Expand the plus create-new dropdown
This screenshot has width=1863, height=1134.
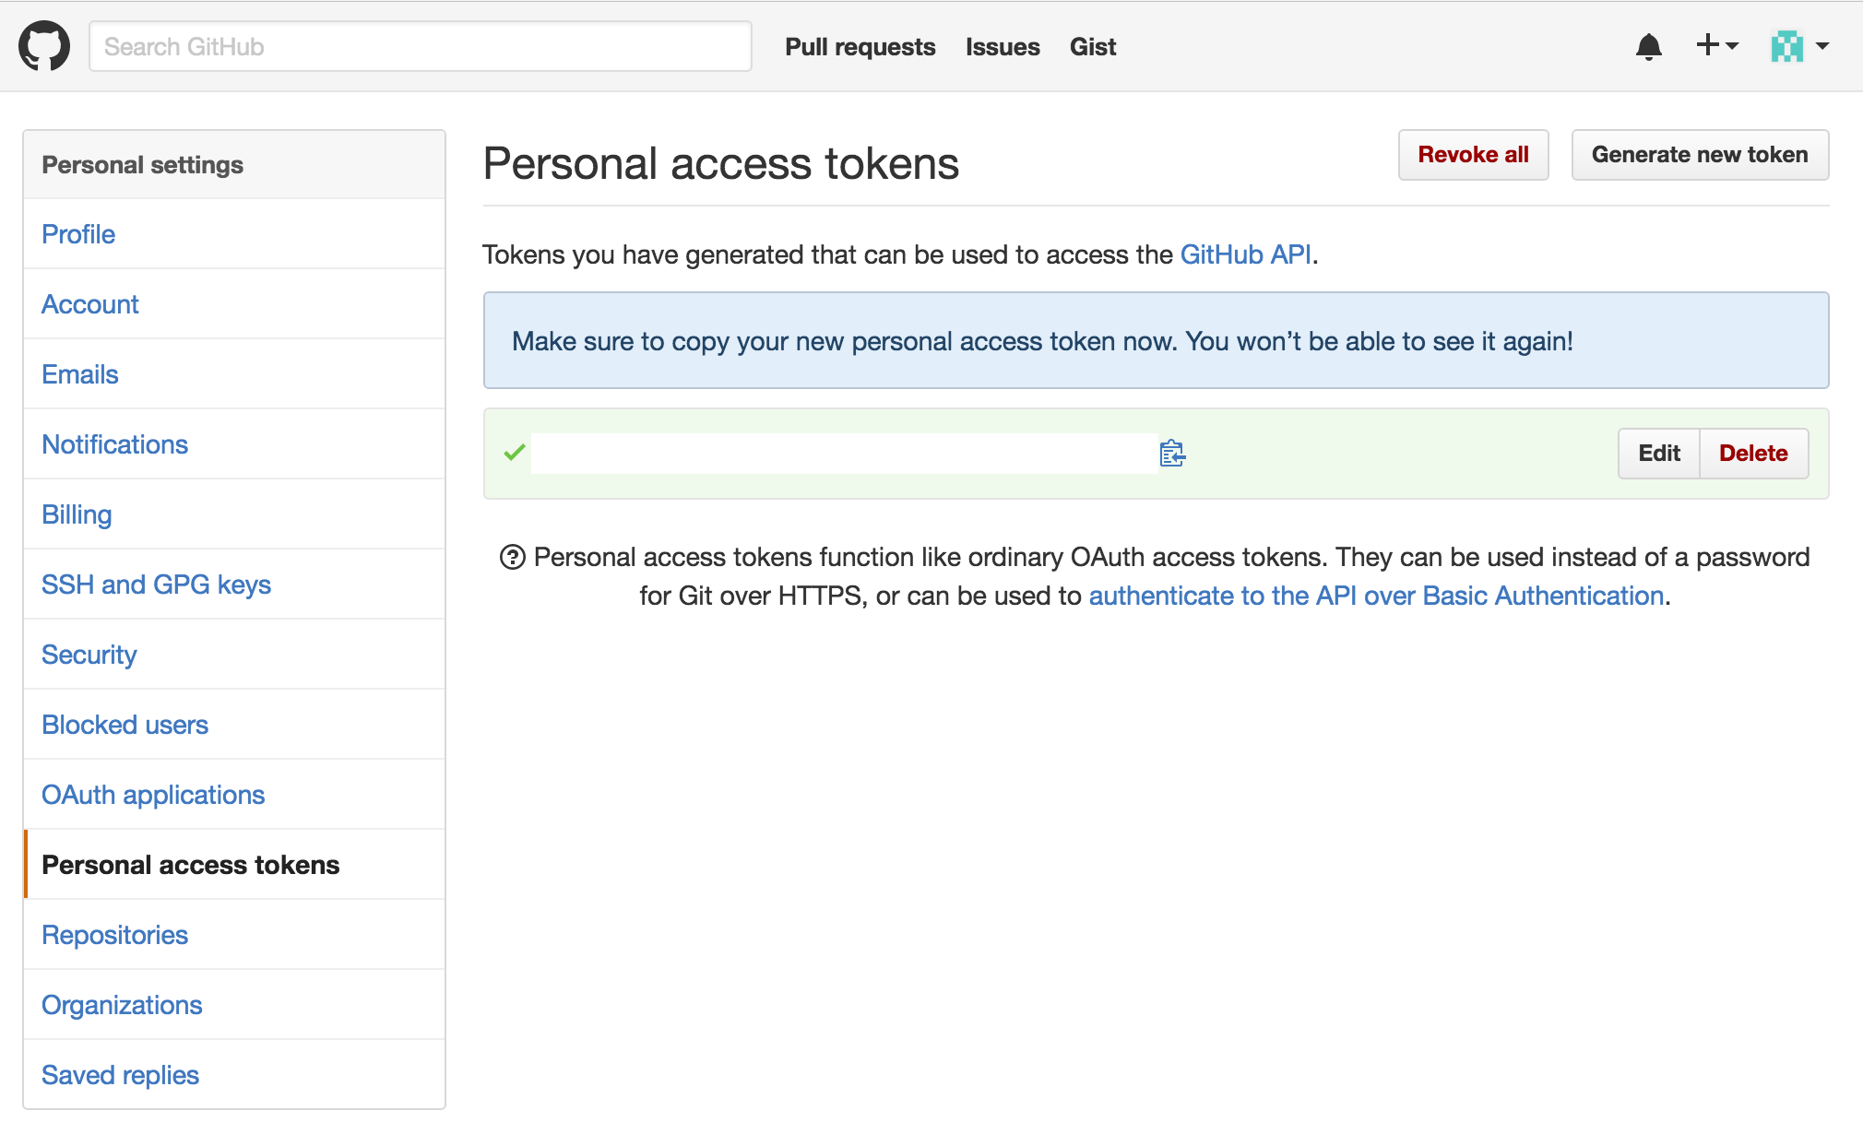[x=1716, y=45]
